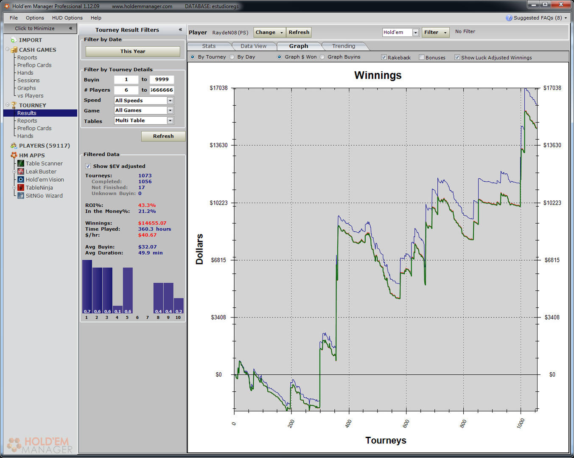Click the HM APPS flower icon

(14, 155)
